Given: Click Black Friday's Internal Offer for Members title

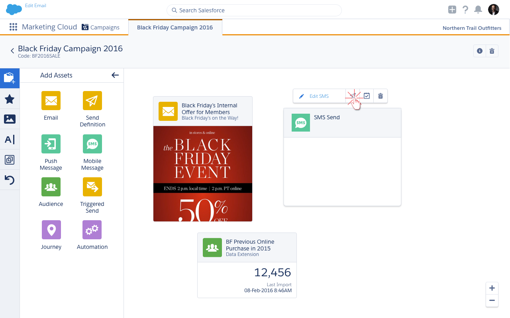Looking at the screenshot, I should (210, 109).
